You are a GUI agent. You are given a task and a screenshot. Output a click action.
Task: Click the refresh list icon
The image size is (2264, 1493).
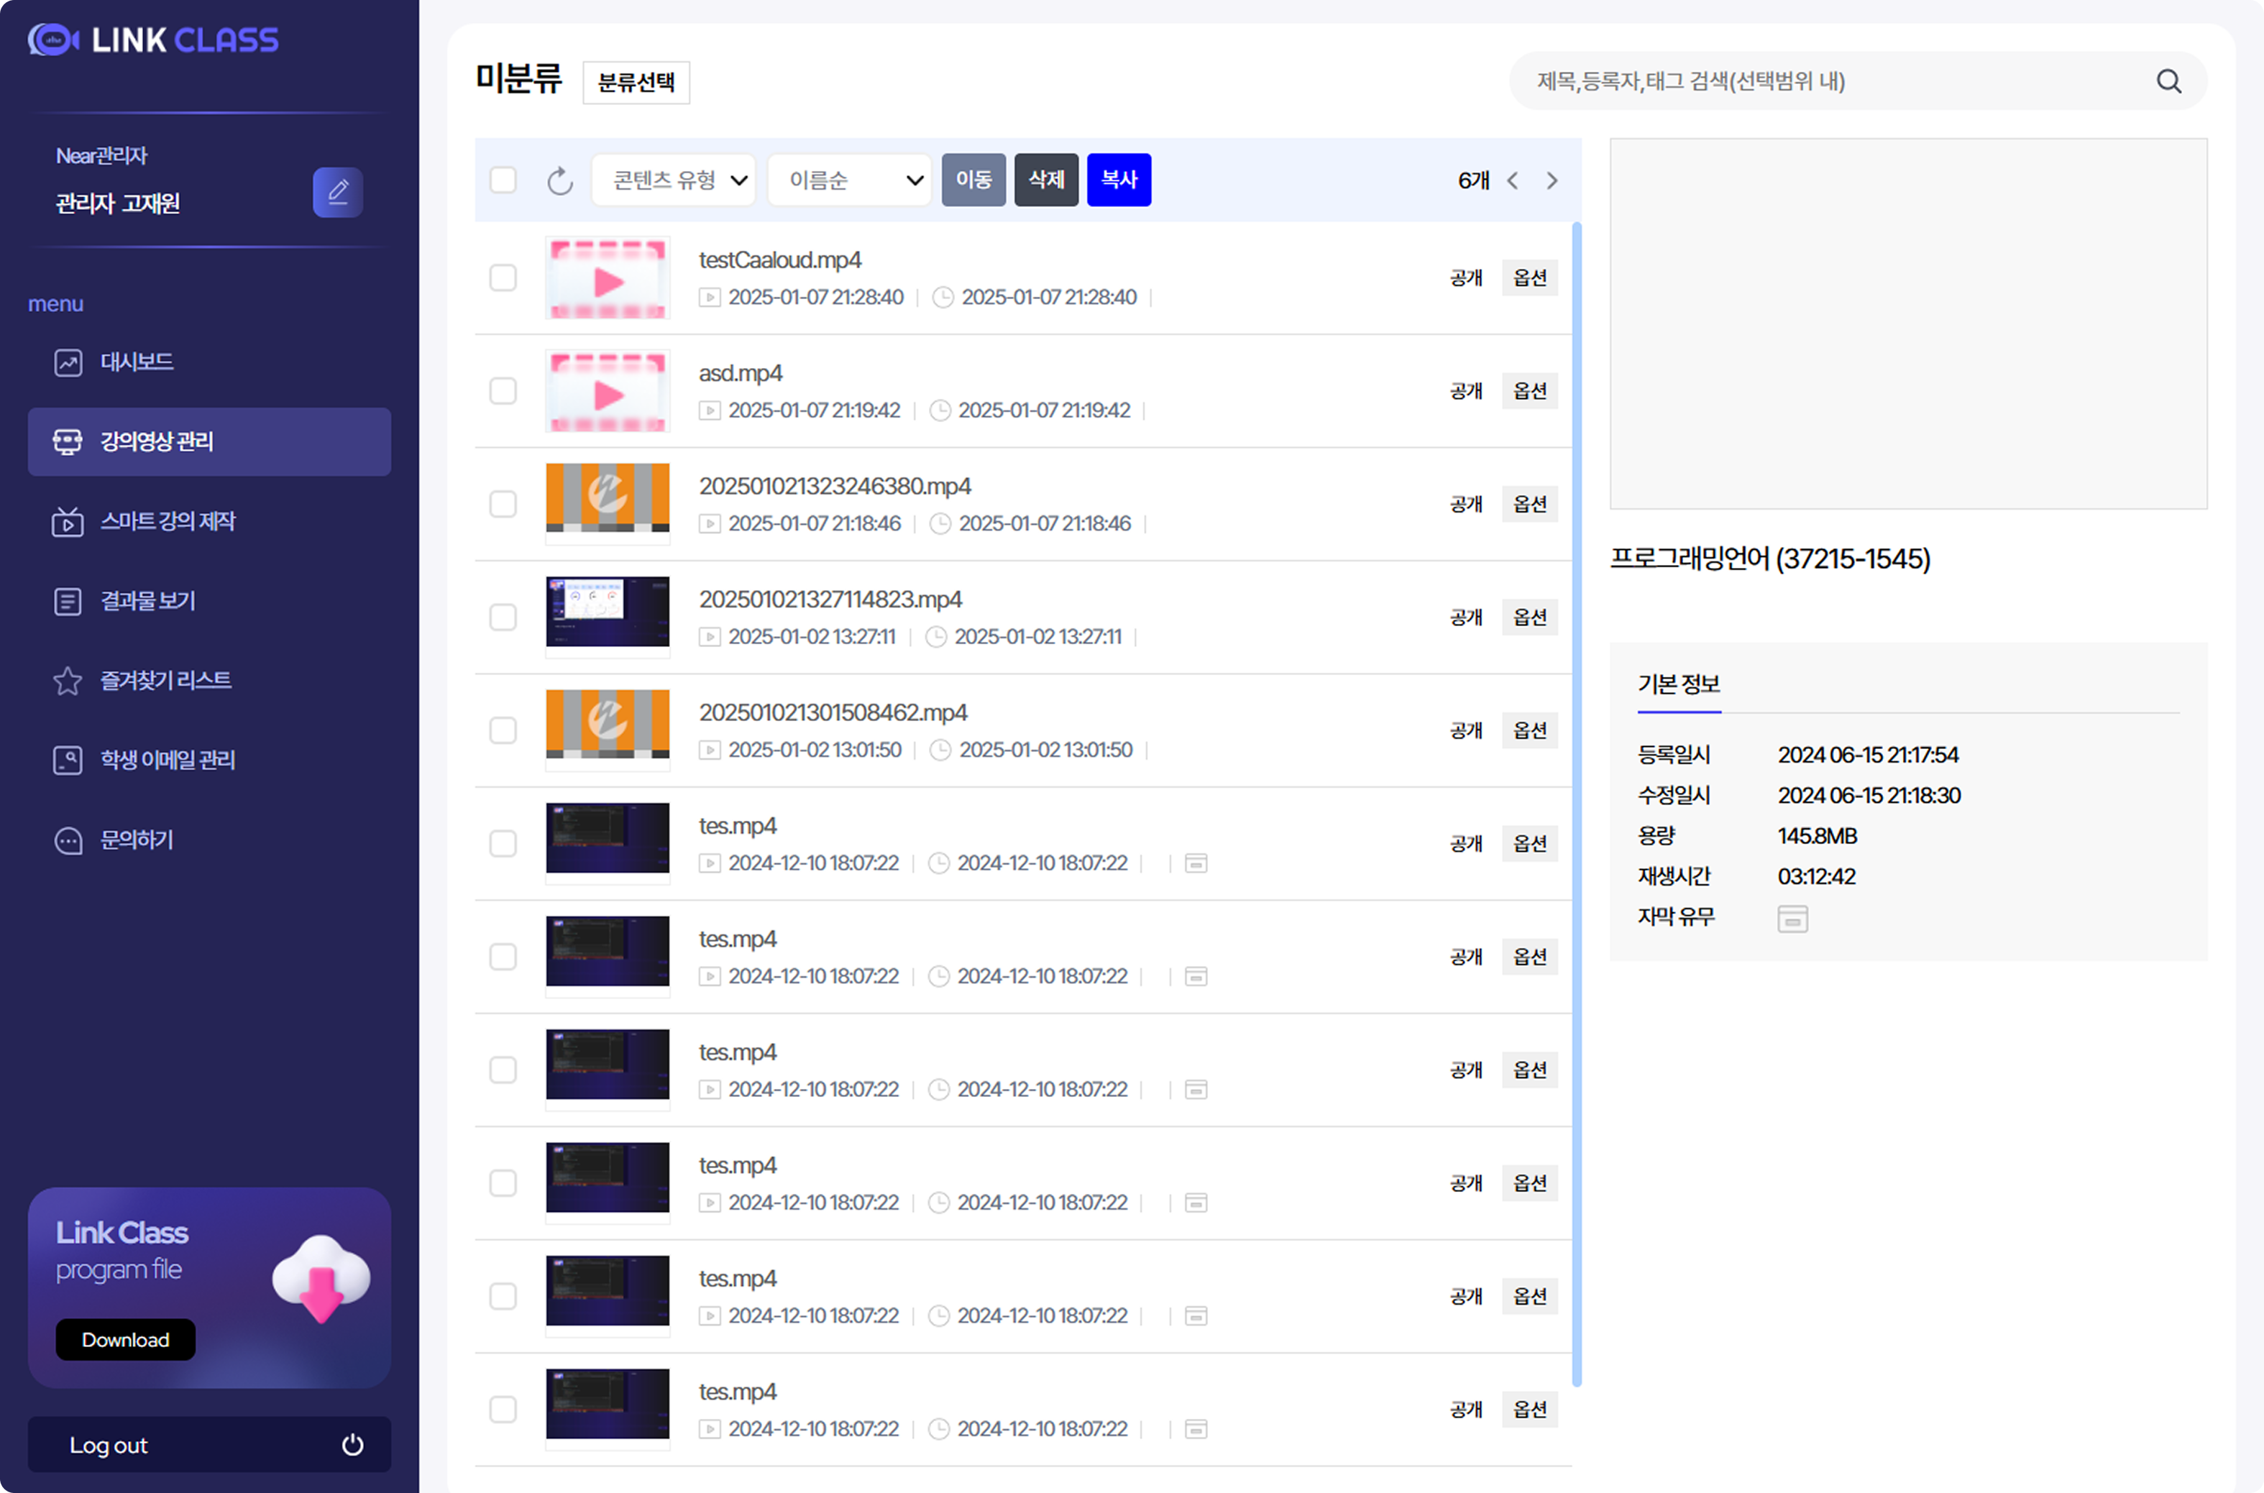point(560,180)
